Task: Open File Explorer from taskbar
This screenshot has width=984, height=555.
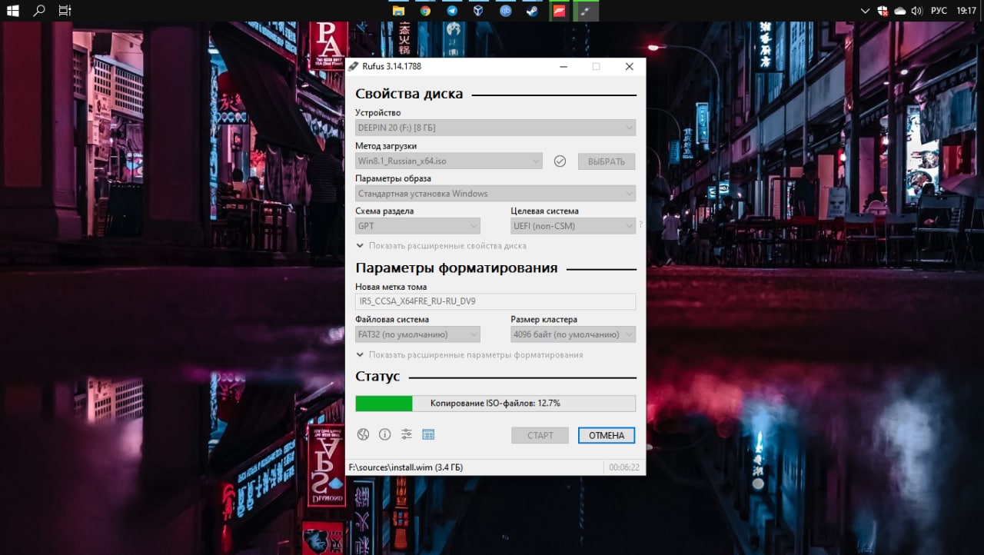Action: click(398, 11)
